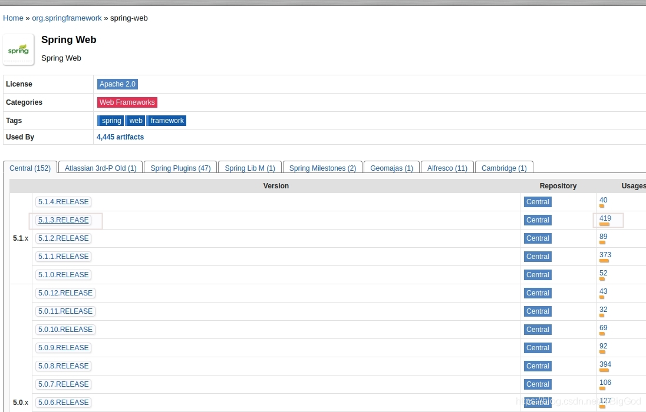Open version 5.0.7.RELEASE
Screen dimensions: 646x412
[x=64, y=384]
